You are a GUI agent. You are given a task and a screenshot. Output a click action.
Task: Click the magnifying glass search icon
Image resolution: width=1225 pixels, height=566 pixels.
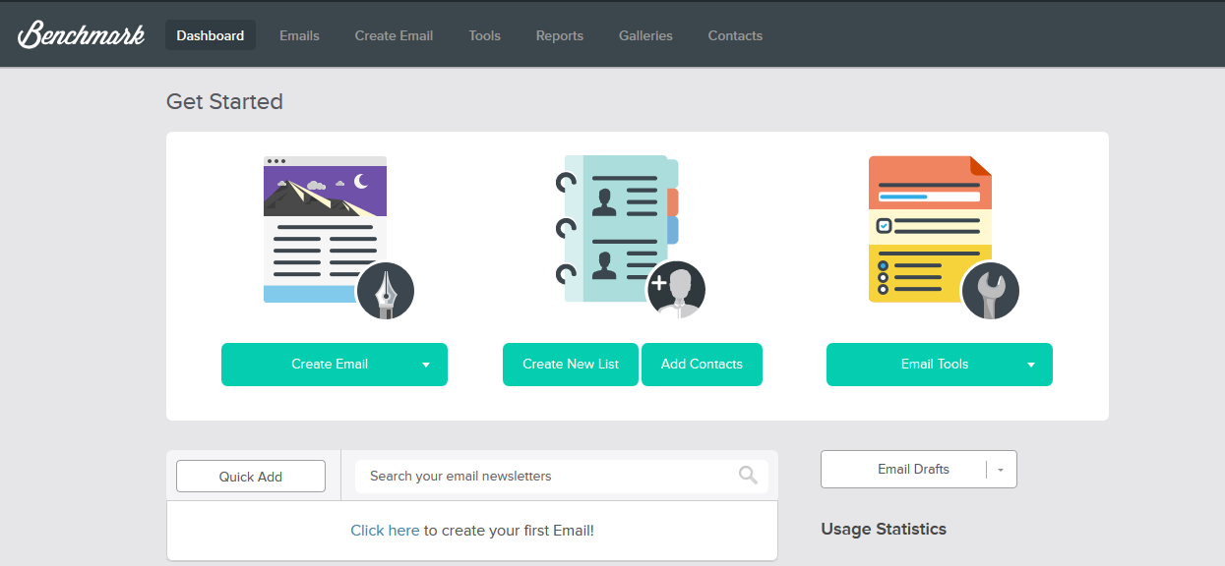[748, 476]
